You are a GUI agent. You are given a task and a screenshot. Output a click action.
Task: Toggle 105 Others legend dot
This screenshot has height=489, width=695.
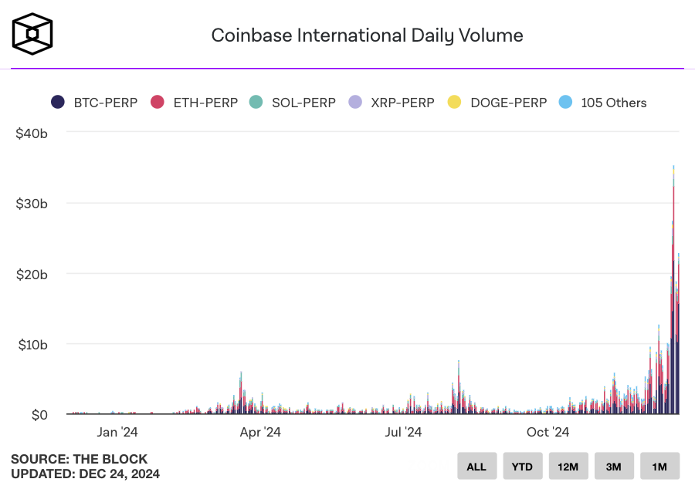pyautogui.click(x=565, y=103)
